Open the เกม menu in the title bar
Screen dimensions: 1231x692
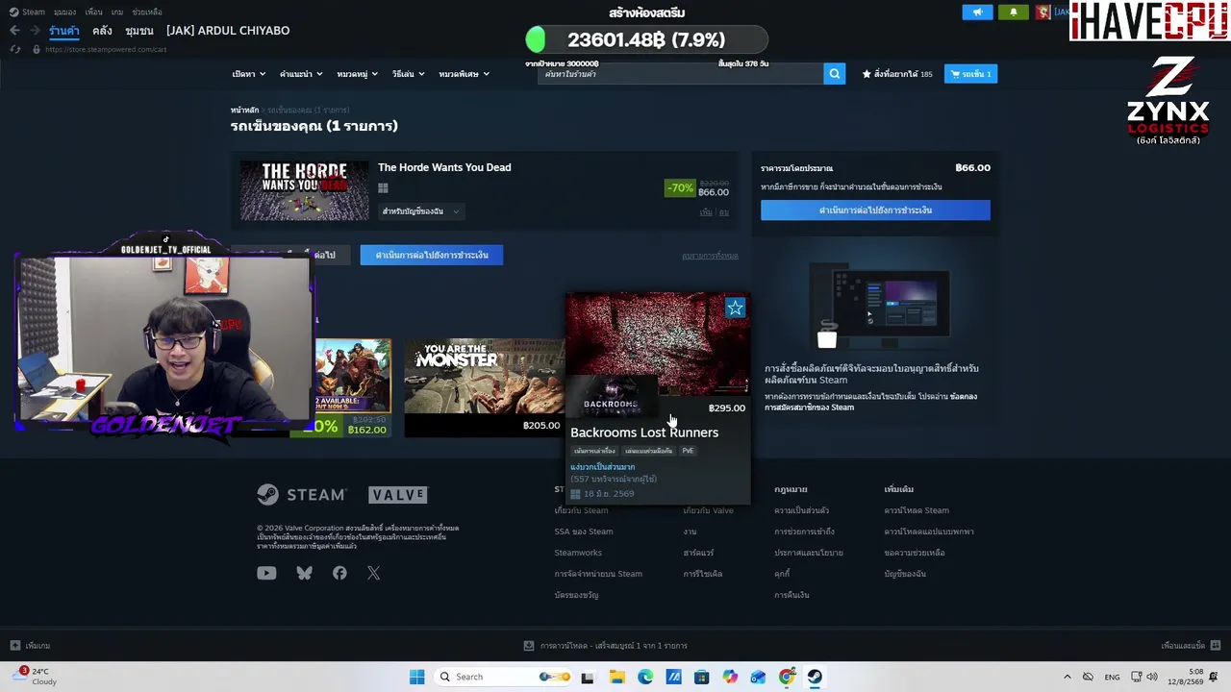[x=117, y=12]
